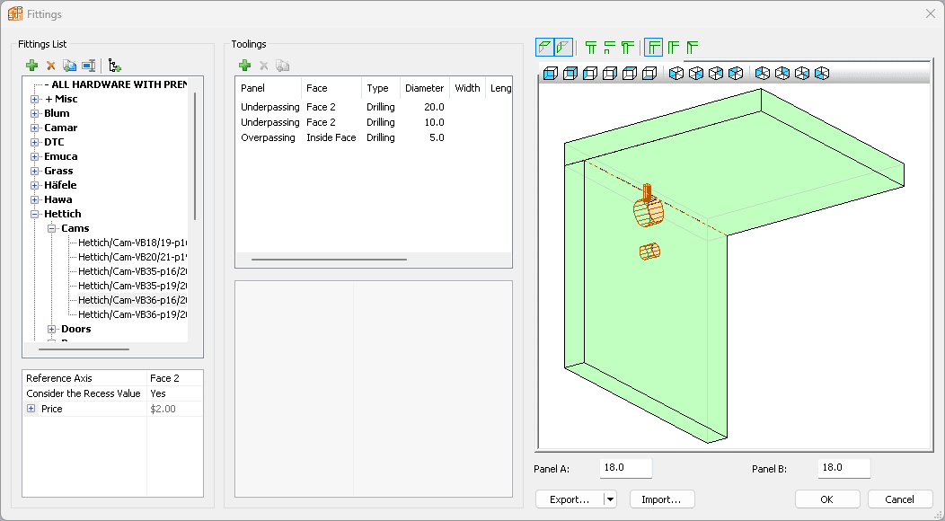The width and height of the screenshot is (945, 521).
Task: Select Hettich/Cam-VB18/19 fitting in the tree
Action: point(131,243)
